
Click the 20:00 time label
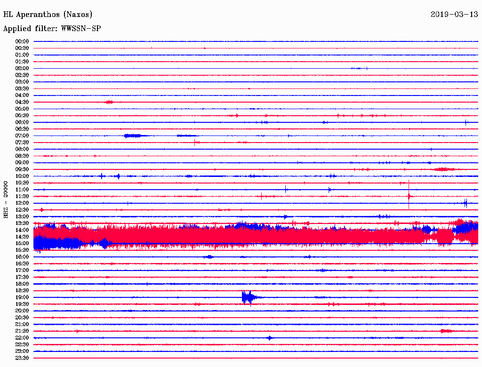pyautogui.click(x=22, y=311)
